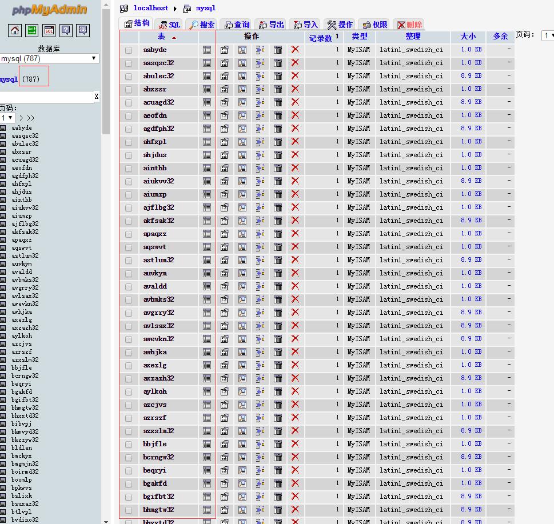Drop table red X for aeofdn
This screenshot has width=554, height=524.
point(295,115)
